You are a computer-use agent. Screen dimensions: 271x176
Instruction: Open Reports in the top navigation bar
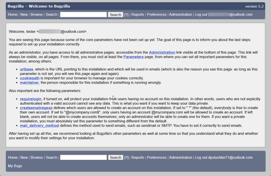(138, 15)
